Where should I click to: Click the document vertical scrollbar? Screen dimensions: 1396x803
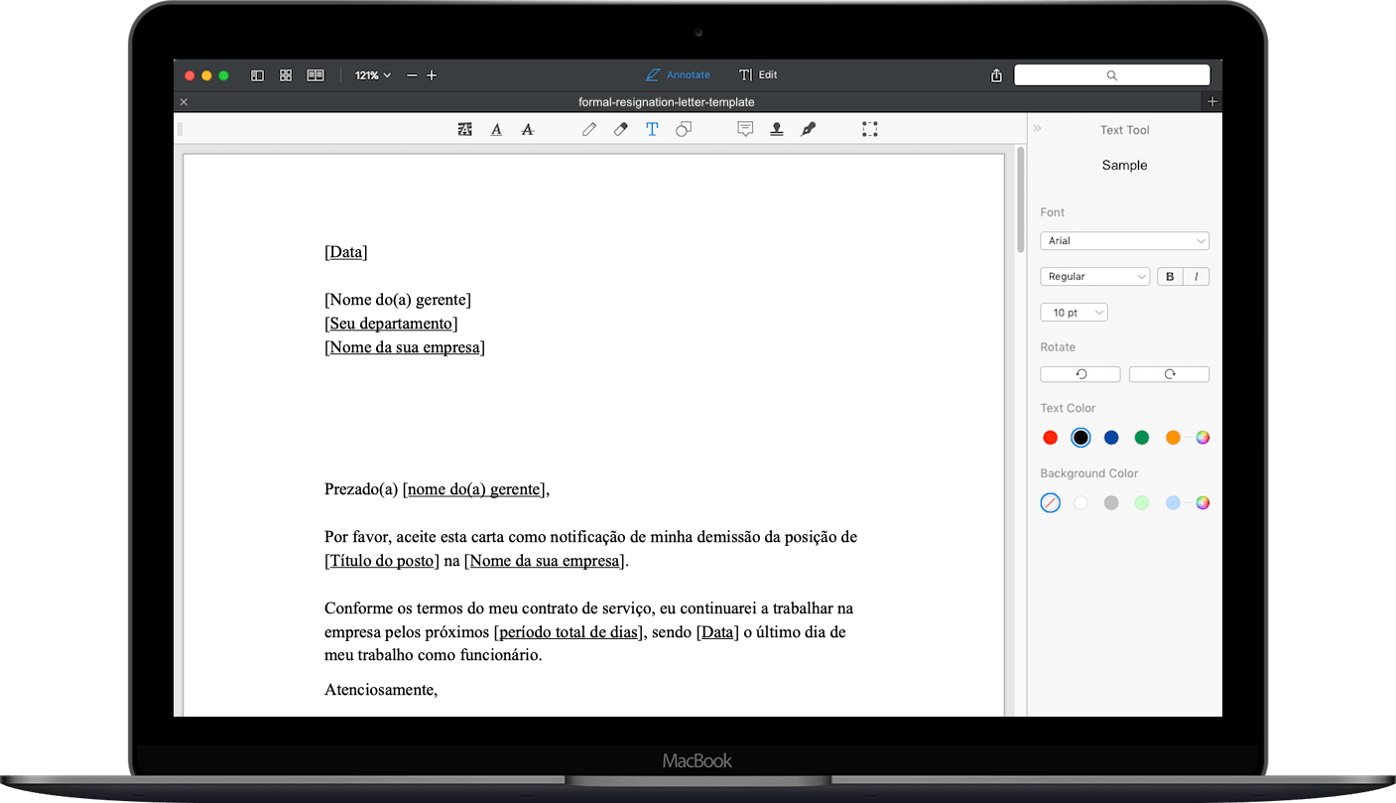(1020, 201)
